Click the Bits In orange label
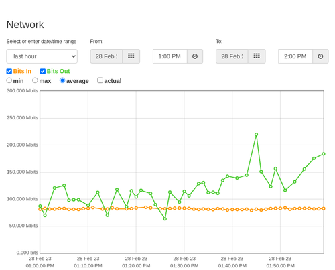 tap(22, 71)
